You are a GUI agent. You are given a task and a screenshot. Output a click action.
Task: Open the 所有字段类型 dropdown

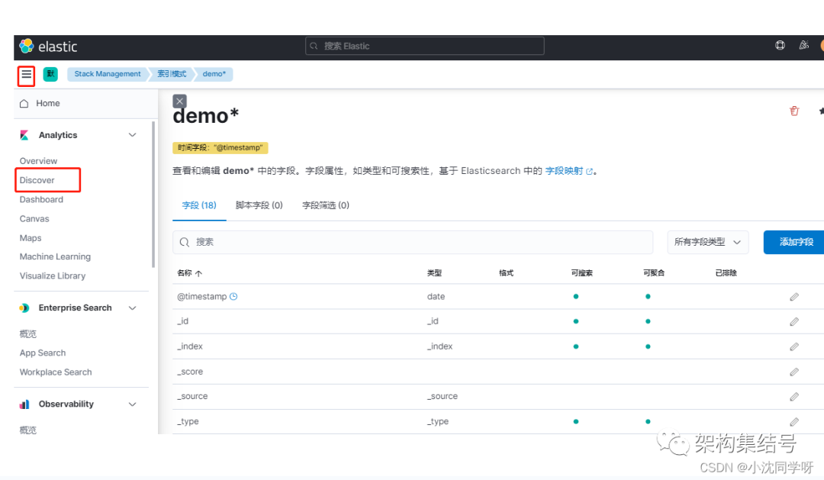pyautogui.click(x=707, y=242)
